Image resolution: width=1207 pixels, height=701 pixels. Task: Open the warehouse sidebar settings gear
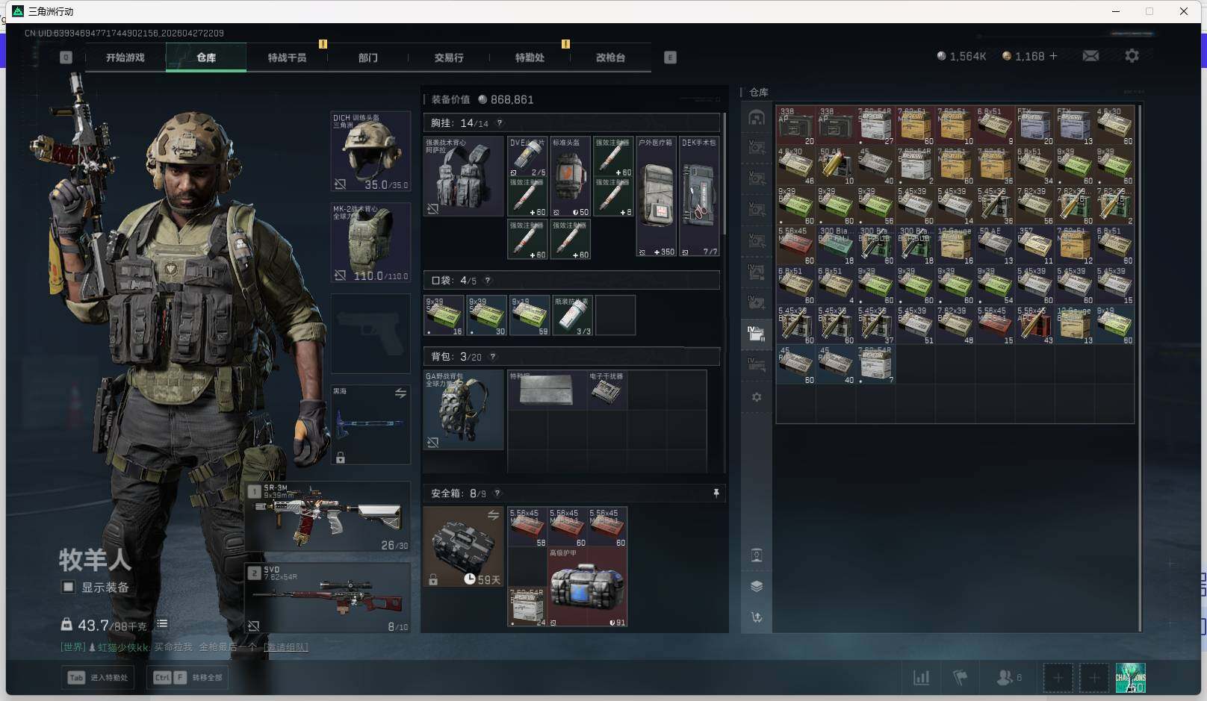tap(757, 397)
